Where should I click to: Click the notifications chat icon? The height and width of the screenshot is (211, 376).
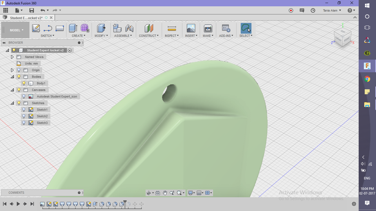click(302, 10)
